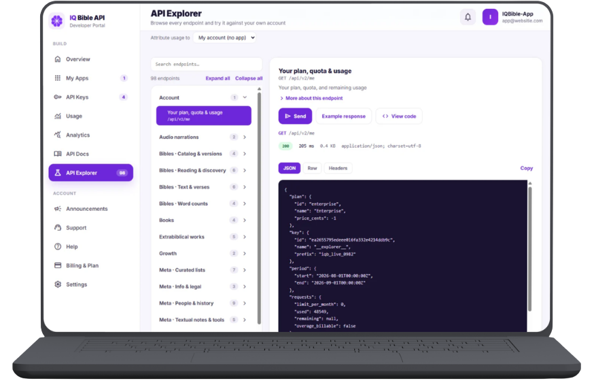Expand Meta · People & history group
The height and width of the screenshot is (381, 594).
[x=245, y=303]
